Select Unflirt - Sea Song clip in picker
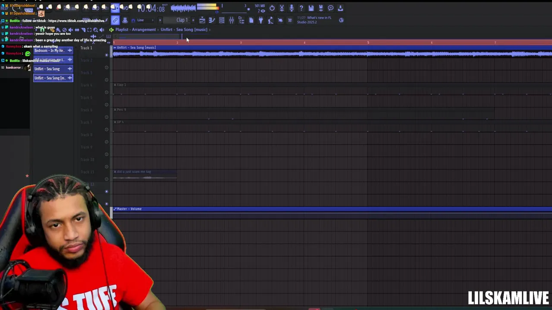The image size is (552, 310). click(x=53, y=69)
